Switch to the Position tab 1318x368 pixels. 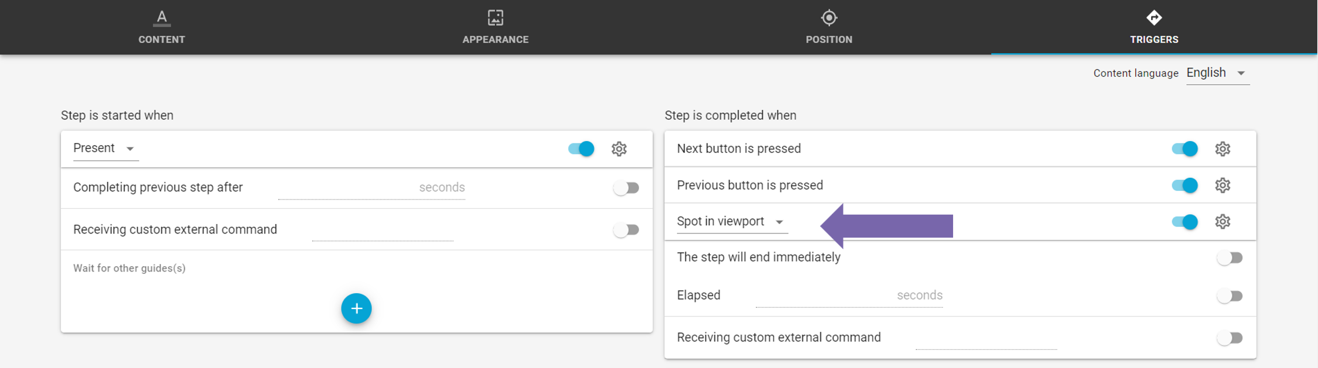[828, 27]
